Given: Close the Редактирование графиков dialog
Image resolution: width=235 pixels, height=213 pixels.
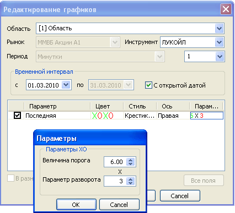Looking at the screenshot, I should click(226, 9).
